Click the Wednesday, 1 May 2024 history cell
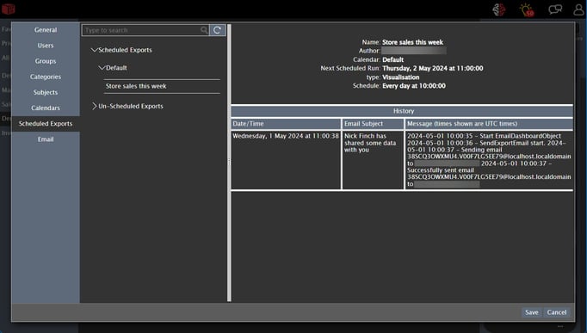Screen dimensions: 587x333 286,160
